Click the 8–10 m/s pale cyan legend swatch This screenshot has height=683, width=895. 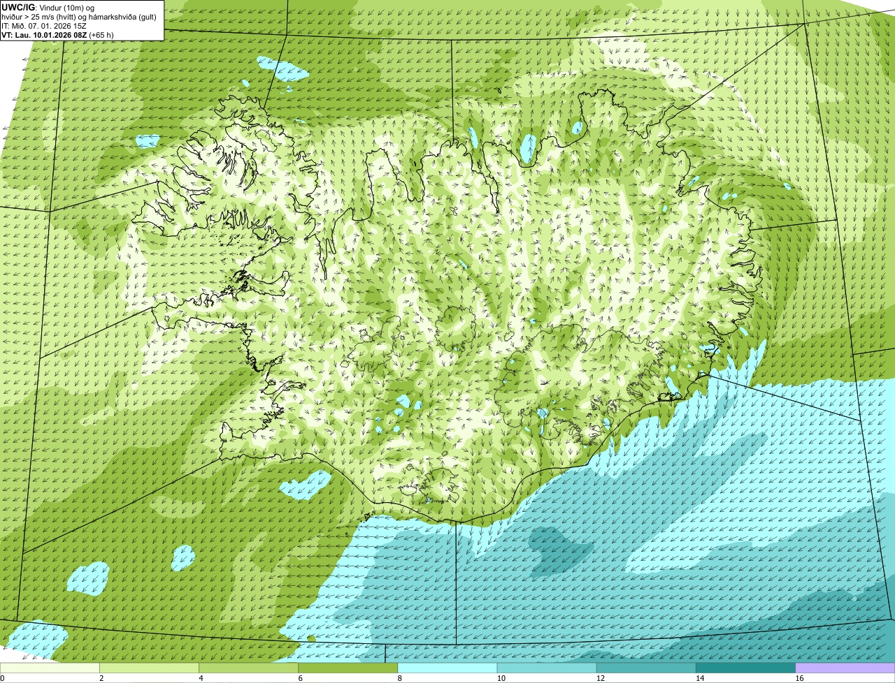(447, 668)
